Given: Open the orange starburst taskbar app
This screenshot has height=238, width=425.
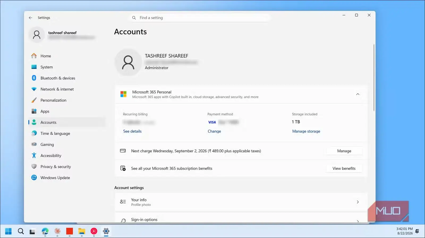Looking at the screenshot, I should click(57, 231).
